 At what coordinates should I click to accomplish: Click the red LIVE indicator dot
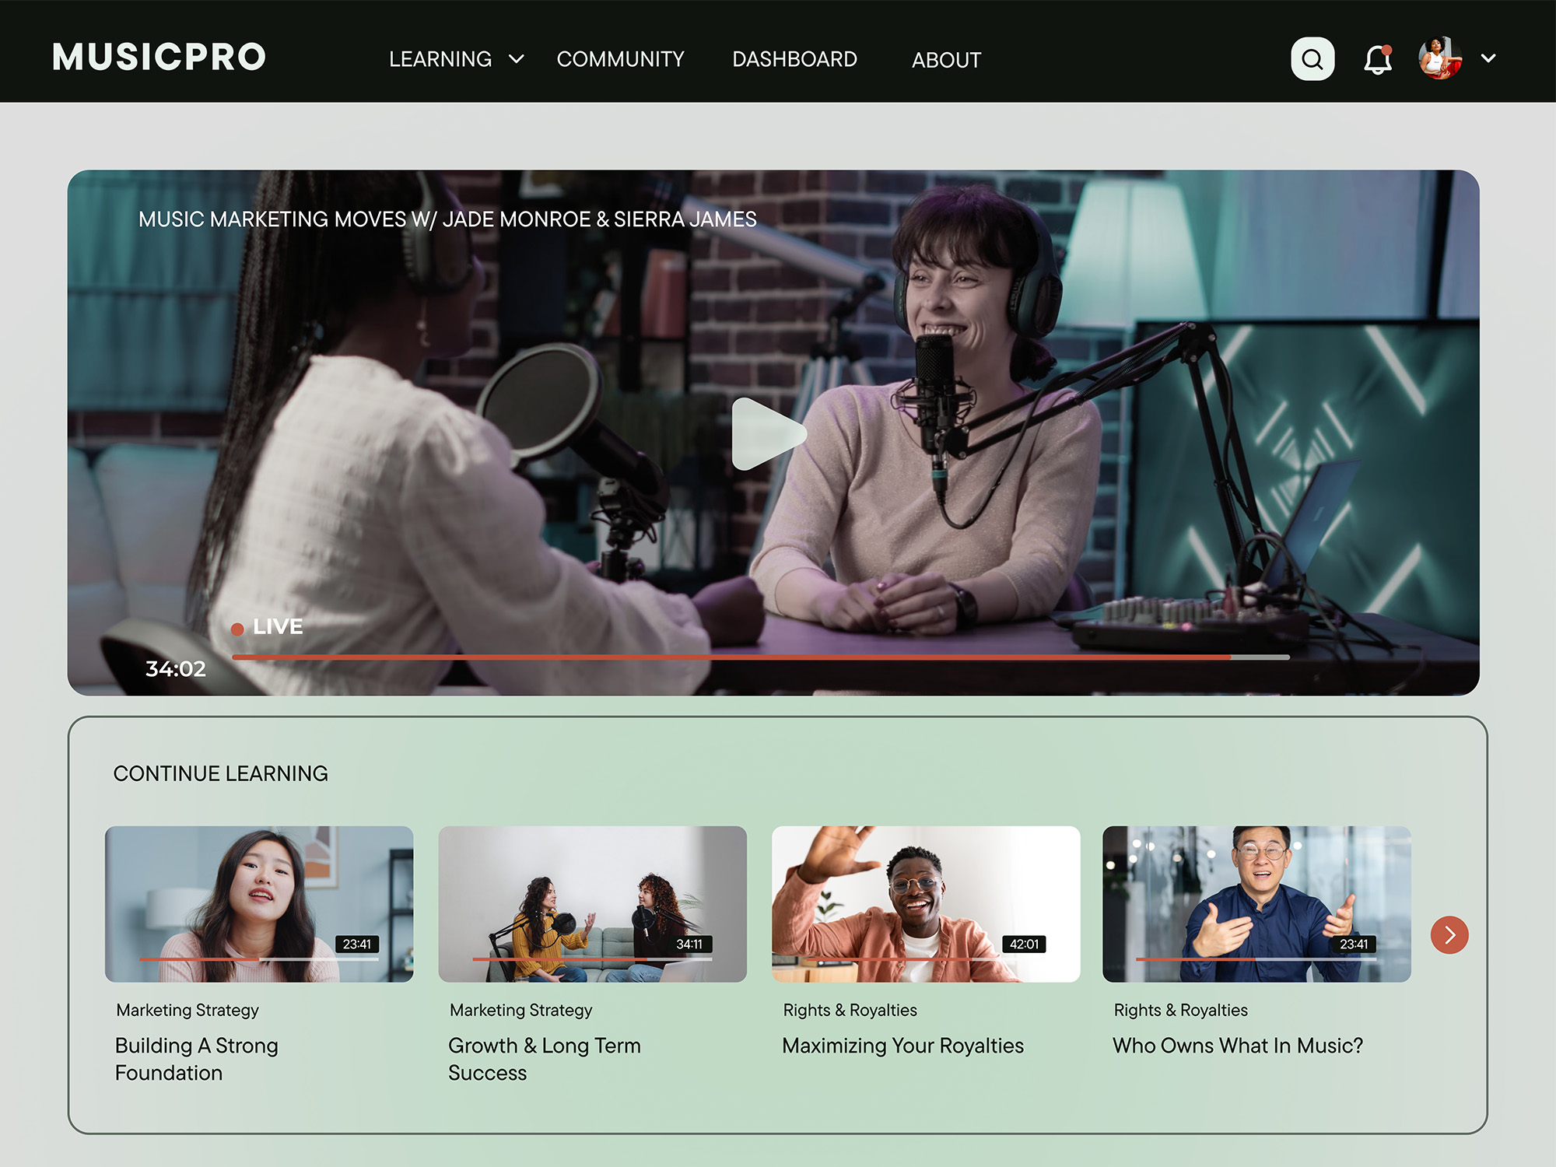pos(237,629)
